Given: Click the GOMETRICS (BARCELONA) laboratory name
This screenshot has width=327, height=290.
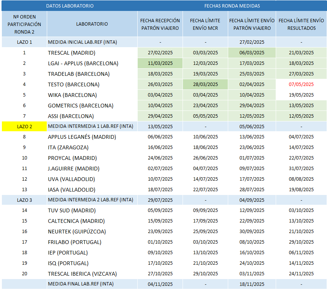Looking at the screenshot, I should 80,106.
